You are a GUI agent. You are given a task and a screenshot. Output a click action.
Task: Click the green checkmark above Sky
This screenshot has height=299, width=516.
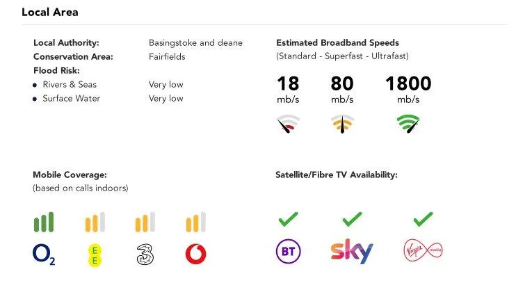[352, 219]
